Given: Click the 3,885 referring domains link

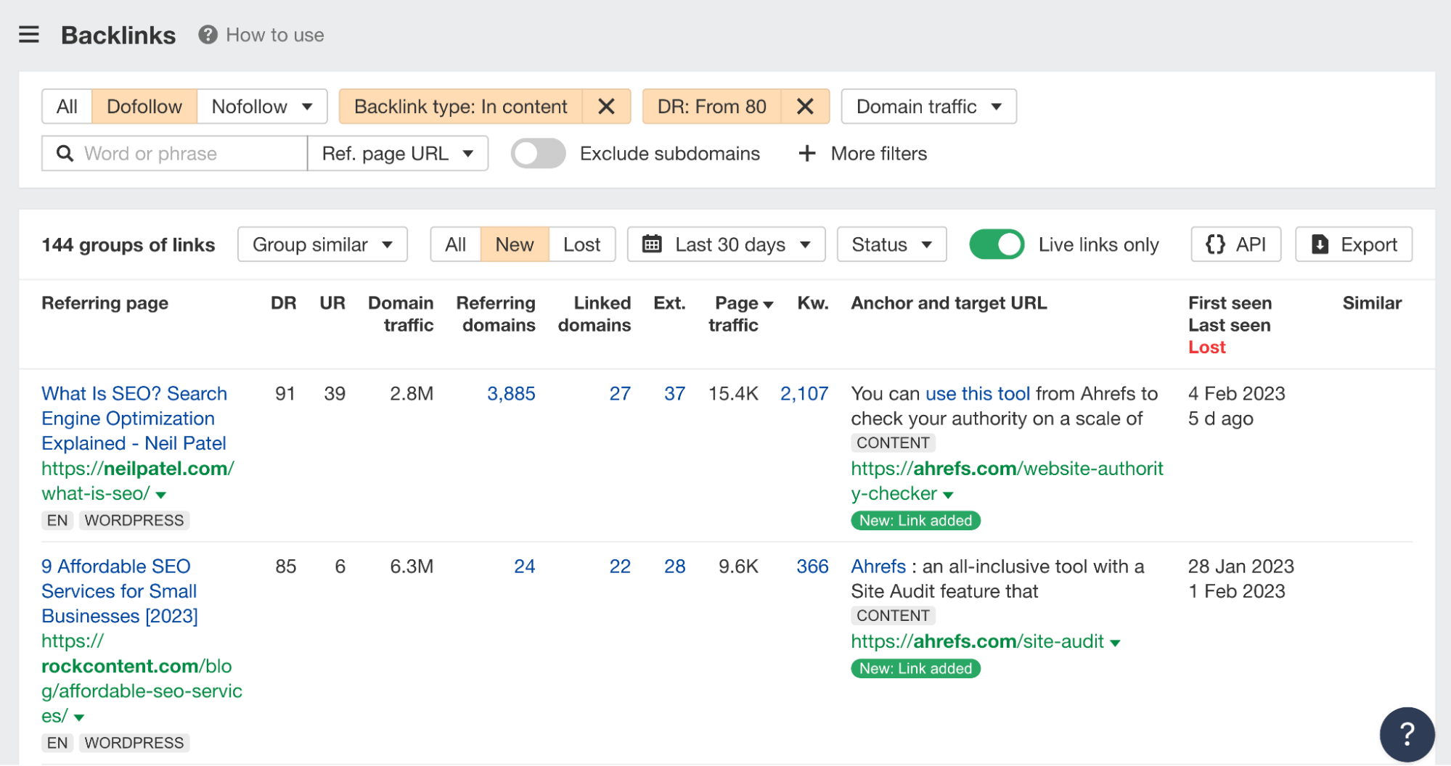Looking at the screenshot, I should pyautogui.click(x=510, y=393).
